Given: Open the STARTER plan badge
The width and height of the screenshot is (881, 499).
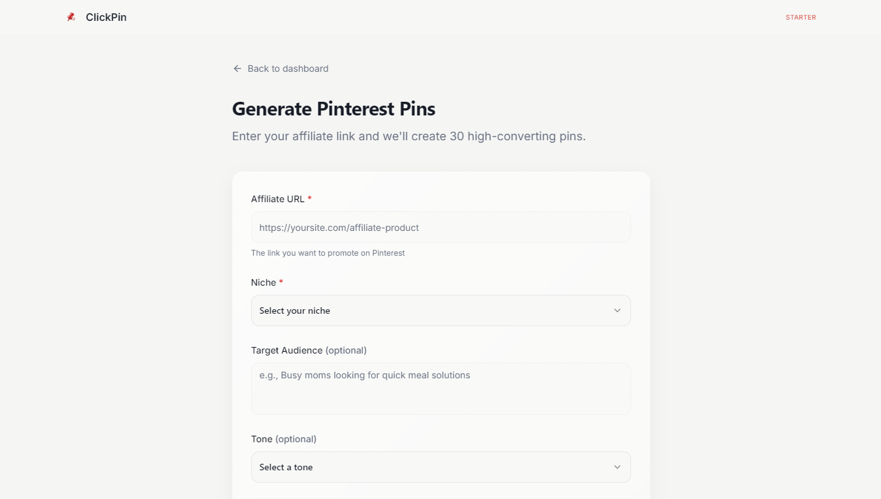Looking at the screenshot, I should coord(801,18).
